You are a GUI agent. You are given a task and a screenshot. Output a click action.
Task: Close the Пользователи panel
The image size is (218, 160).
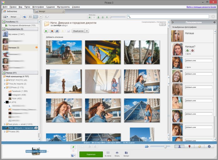point(214,22)
